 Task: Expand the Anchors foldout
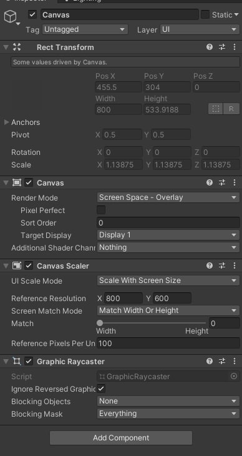point(6,122)
